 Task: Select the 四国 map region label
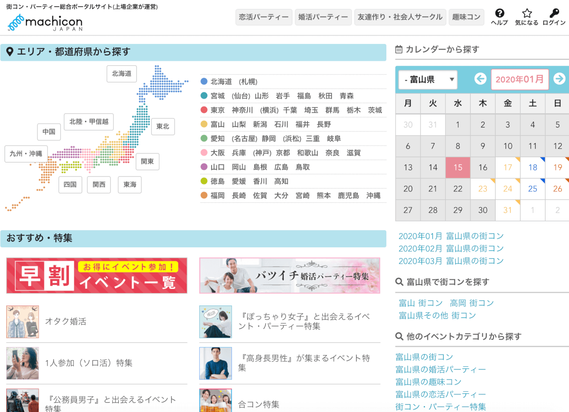point(70,185)
